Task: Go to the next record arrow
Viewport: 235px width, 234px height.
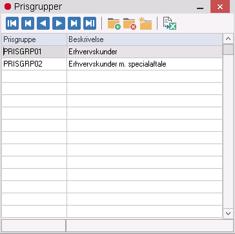Action: [59, 23]
